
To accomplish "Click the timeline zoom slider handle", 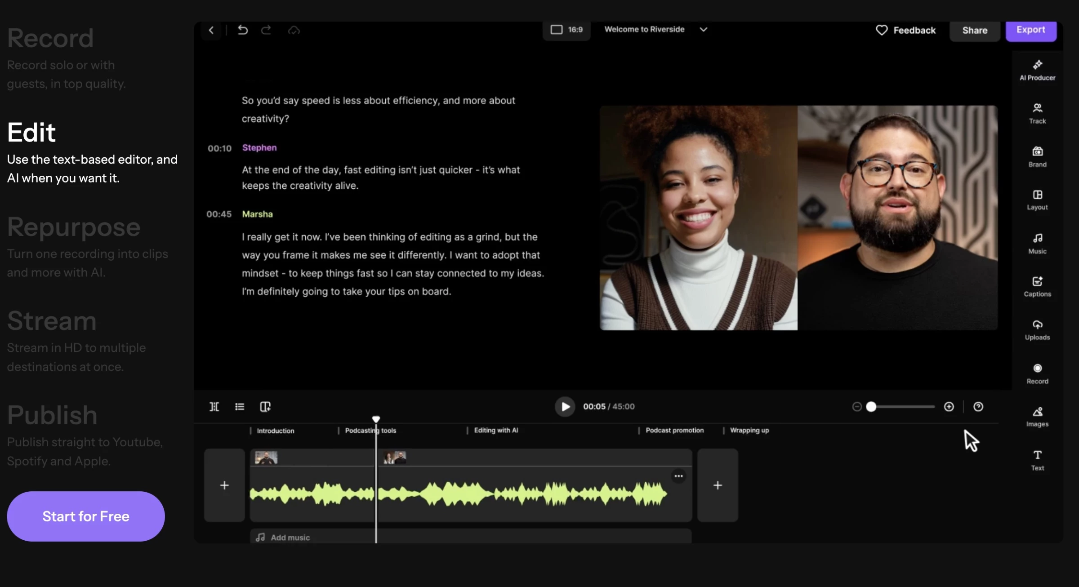I will pyautogui.click(x=871, y=406).
